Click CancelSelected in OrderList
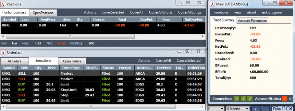Screen dimensions: 295x111 188,61
